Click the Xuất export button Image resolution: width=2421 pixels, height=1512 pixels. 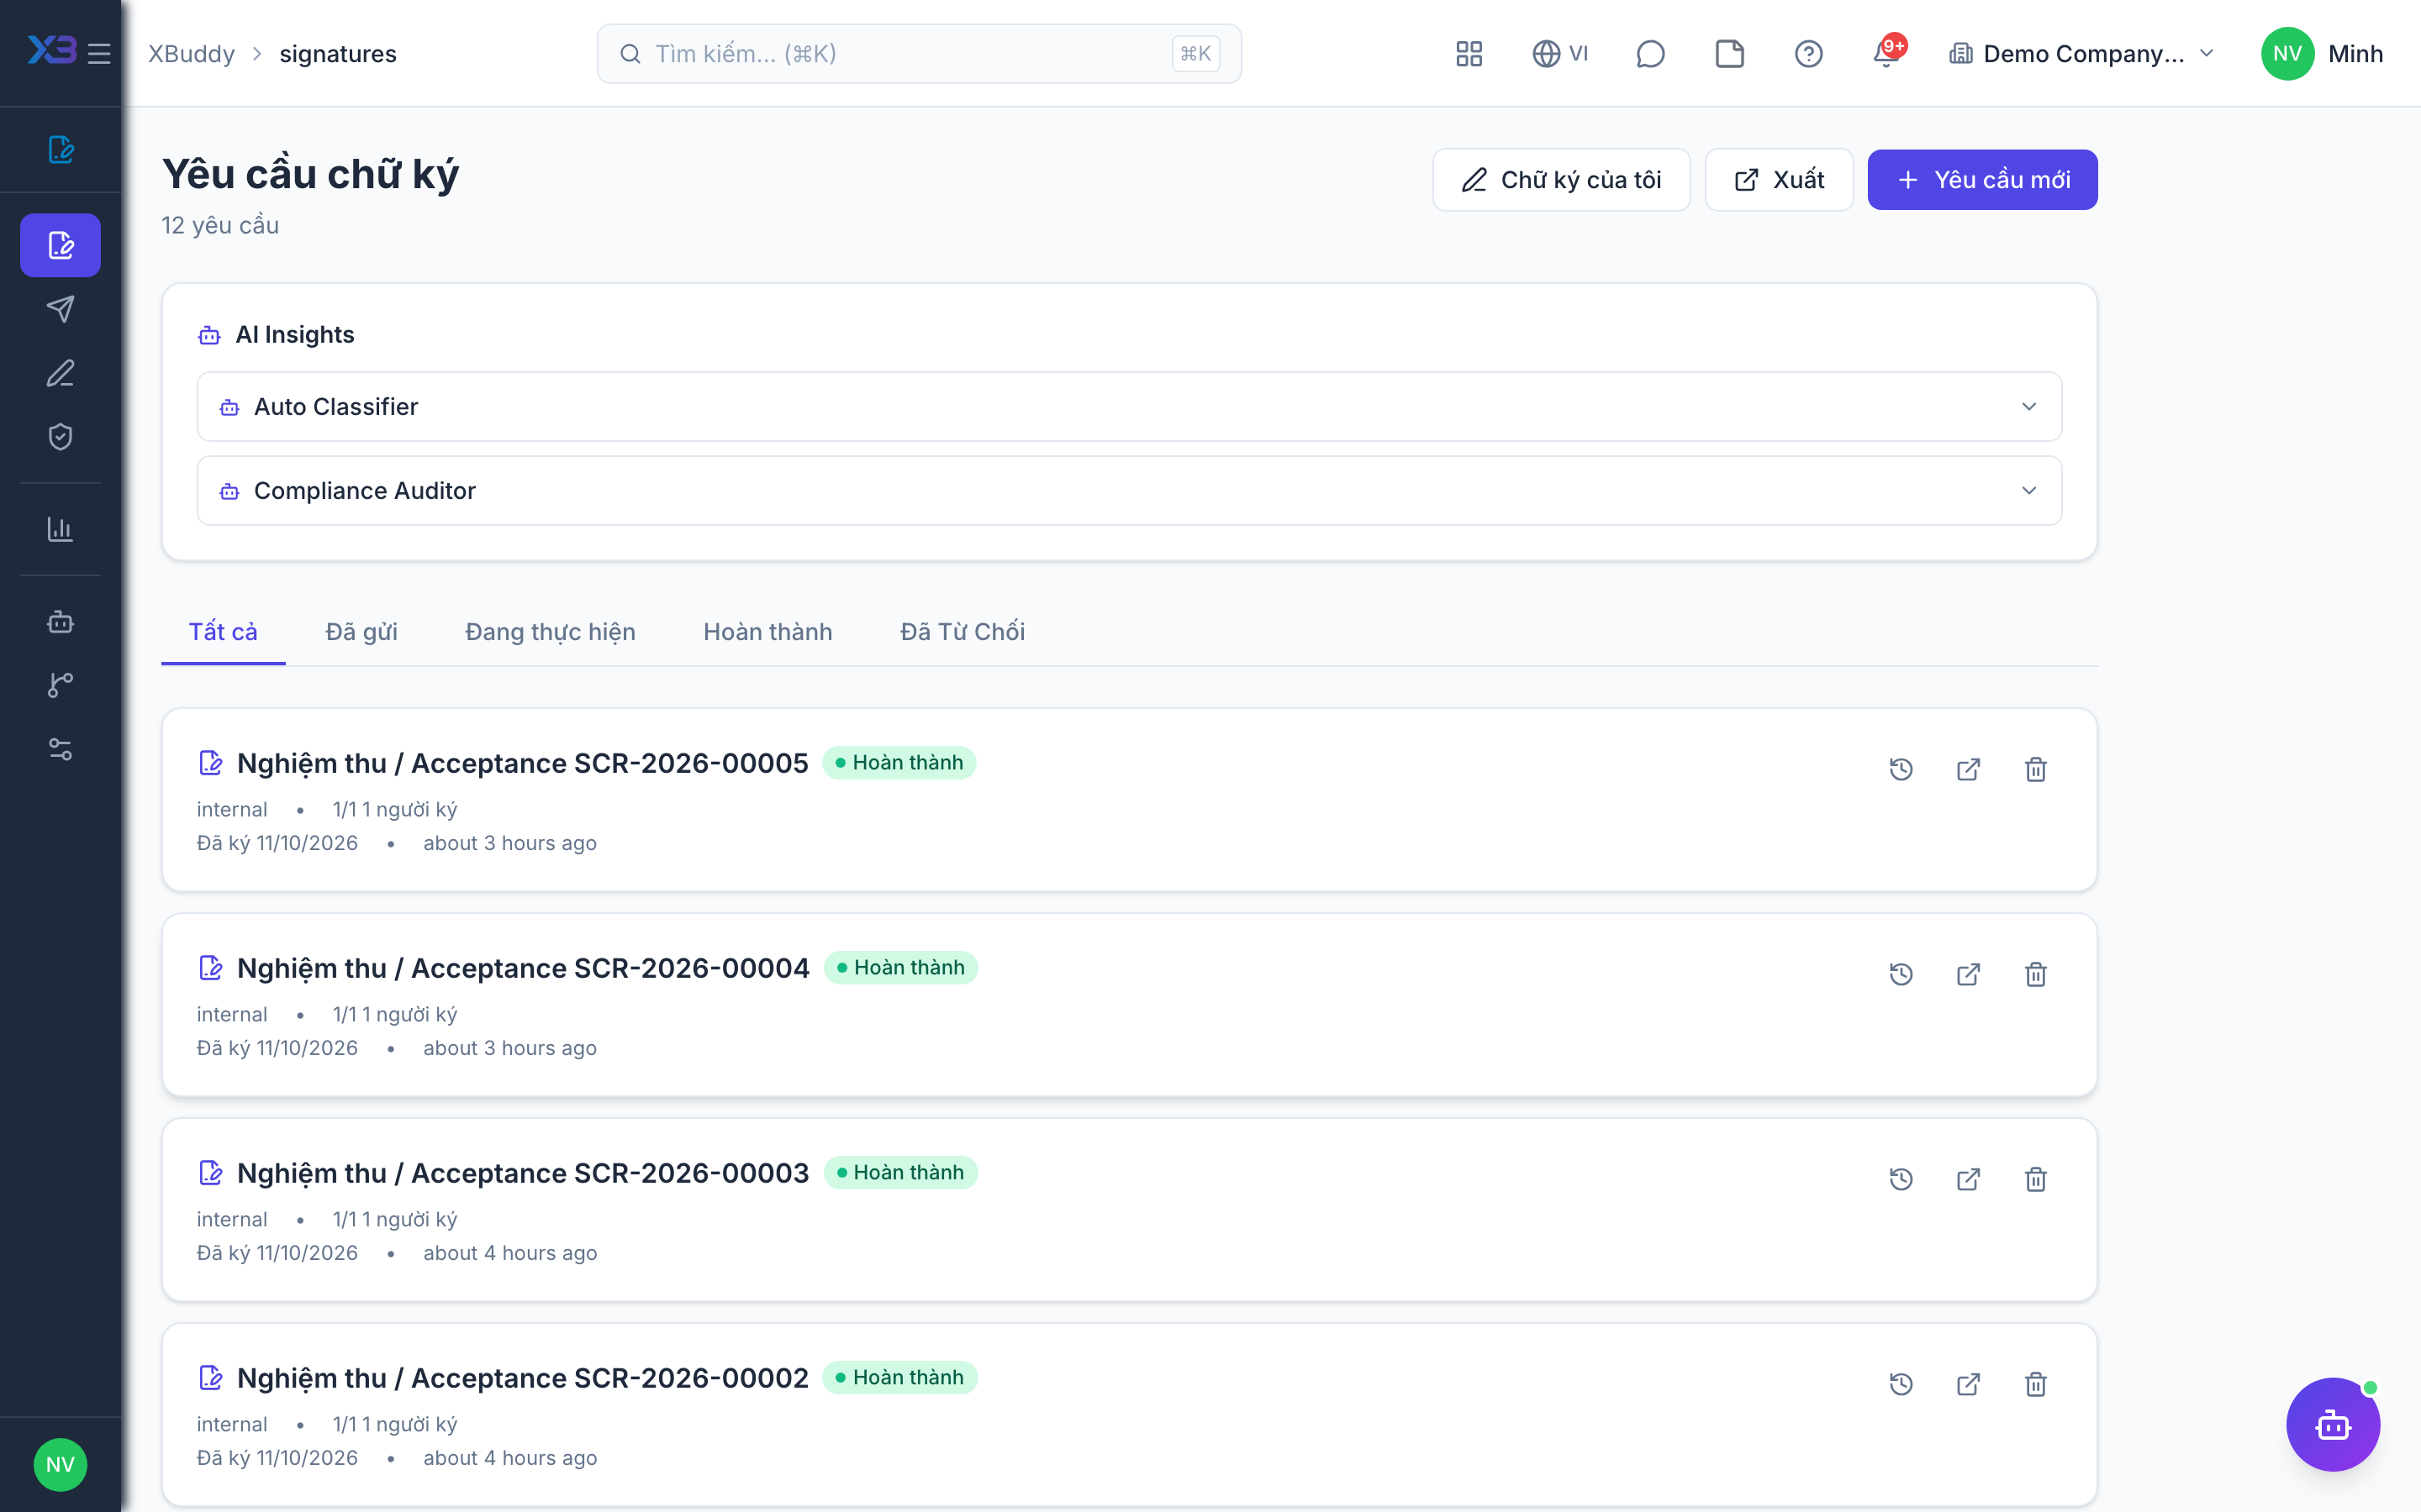[1779, 179]
